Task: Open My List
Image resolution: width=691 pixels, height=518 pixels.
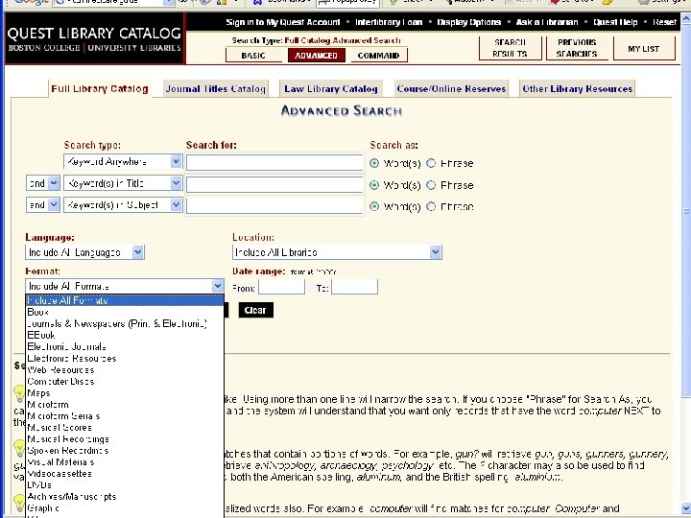Action: [x=644, y=49]
